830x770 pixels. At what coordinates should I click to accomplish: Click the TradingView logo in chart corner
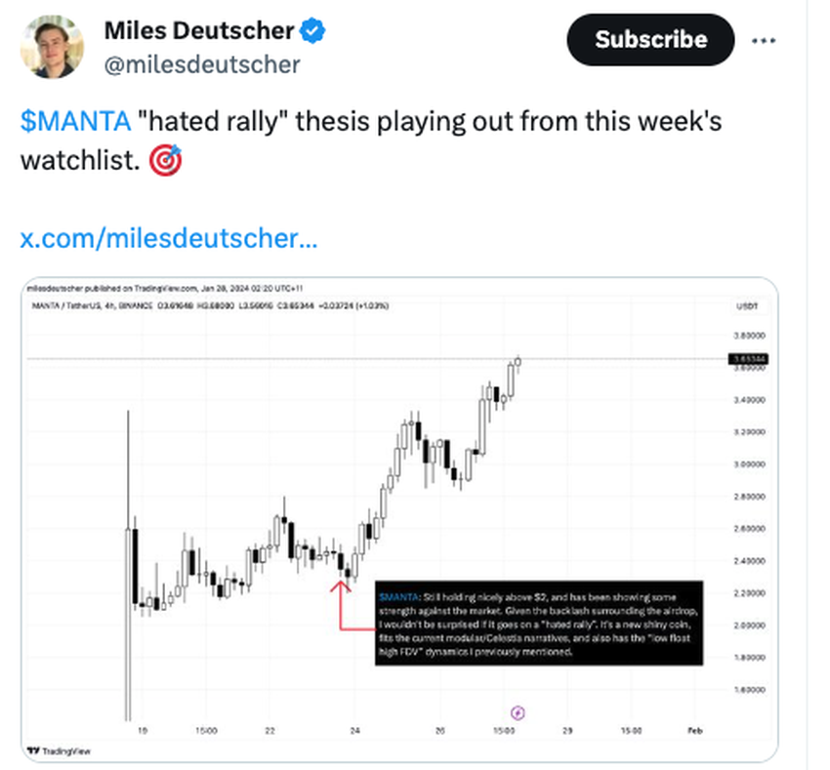59,750
